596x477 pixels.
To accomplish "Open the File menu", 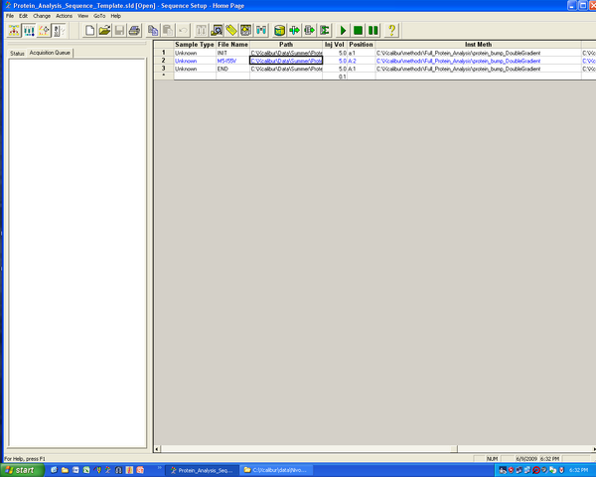I will tap(10, 16).
